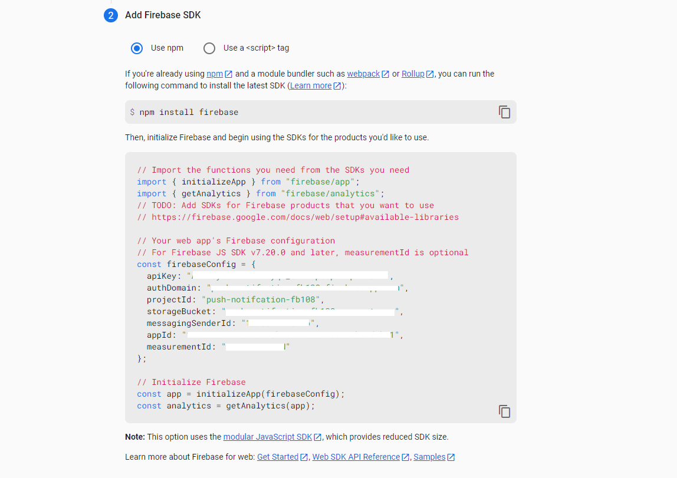This screenshot has width=677, height=478.
Task: Click the "const firebaseConfig = {" line
Action: pyautogui.click(x=196, y=264)
